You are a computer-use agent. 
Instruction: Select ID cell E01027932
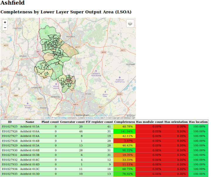(10, 160)
